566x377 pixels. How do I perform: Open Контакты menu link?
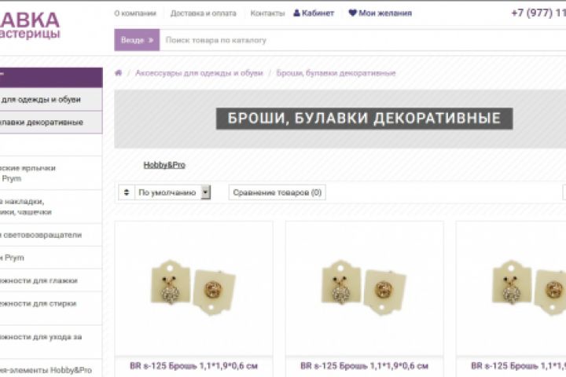pos(267,13)
